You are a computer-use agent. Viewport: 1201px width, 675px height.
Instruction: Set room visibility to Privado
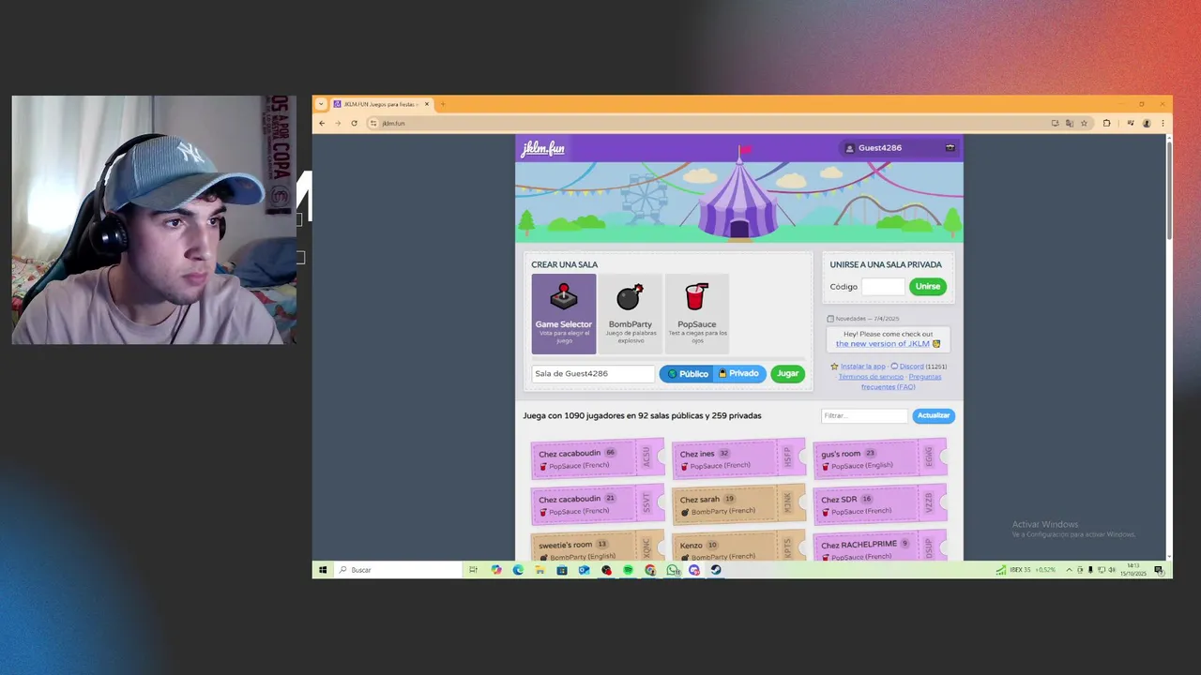[x=739, y=373]
